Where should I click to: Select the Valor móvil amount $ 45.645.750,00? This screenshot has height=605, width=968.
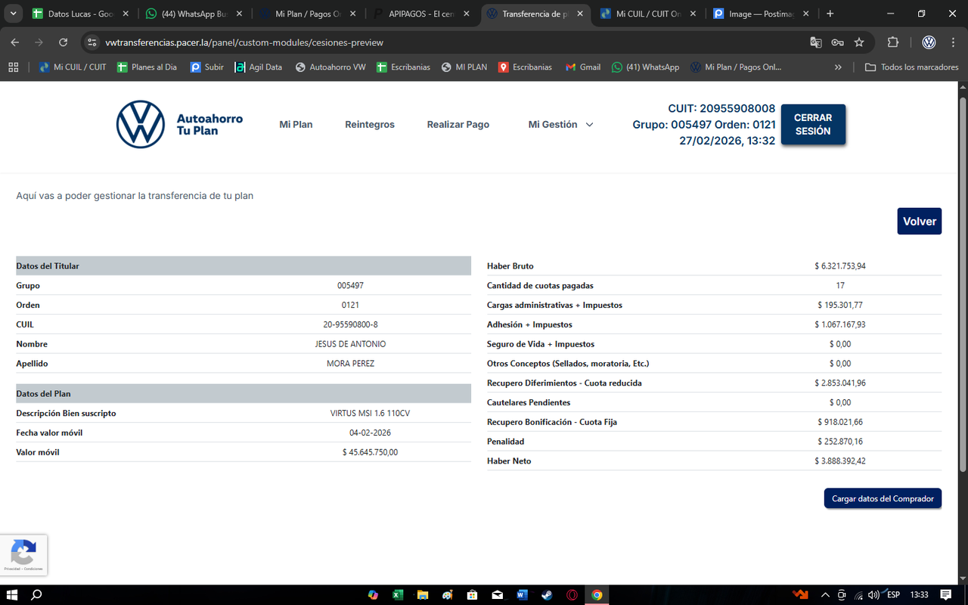[370, 452]
